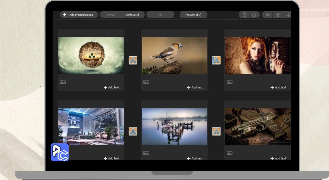Rotate slide clockwise using the toolbar icon

point(254,15)
